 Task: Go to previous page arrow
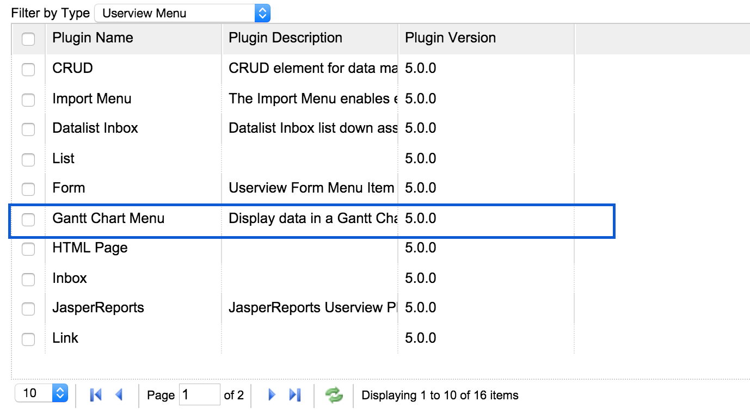click(x=119, y=395)
